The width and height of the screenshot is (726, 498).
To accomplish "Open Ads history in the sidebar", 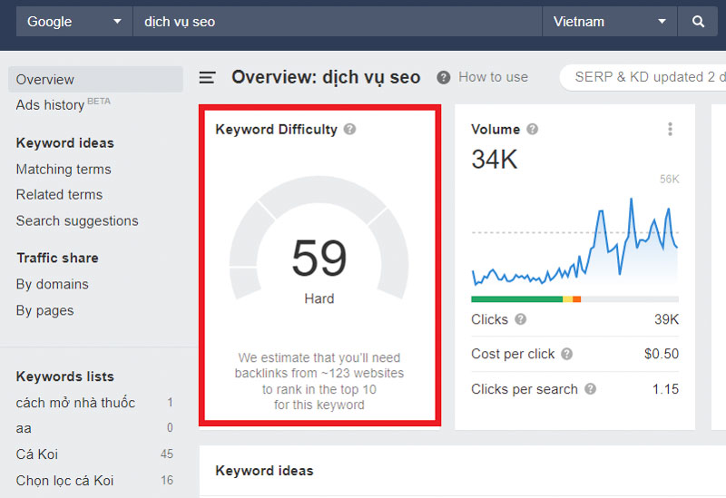I will (x=51, y=105).
